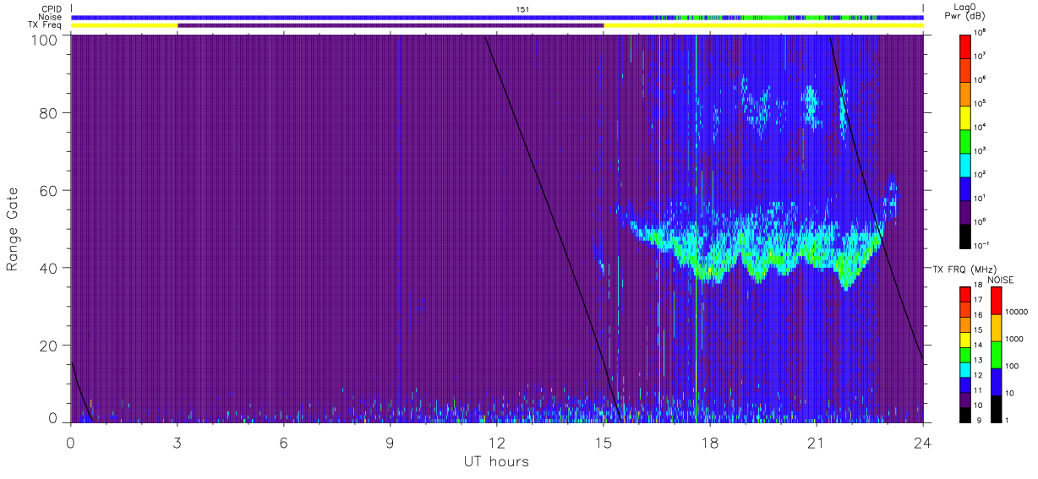Click the y-axis tick label '20'

(x=50, y=346)
